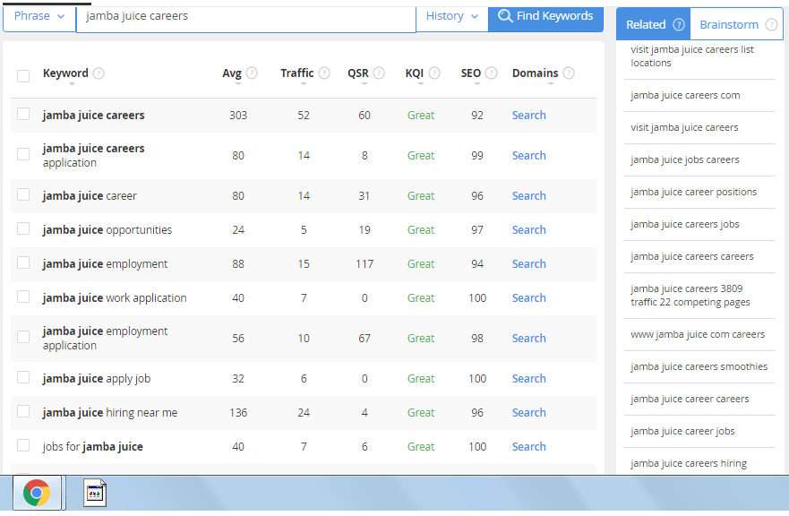Image resolution: width=789 pixels, height=516 pixels.
Task: Click Search for 'jamba juice careers application'
Action: pyautogui.click(x=529, y=156)
